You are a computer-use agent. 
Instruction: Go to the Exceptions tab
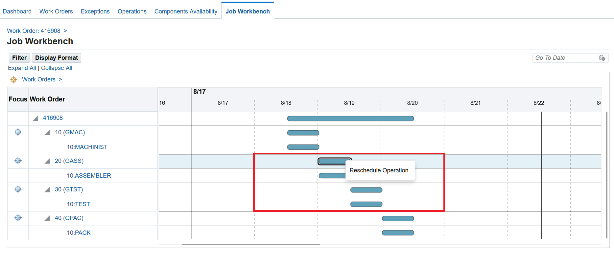(95, 11)
